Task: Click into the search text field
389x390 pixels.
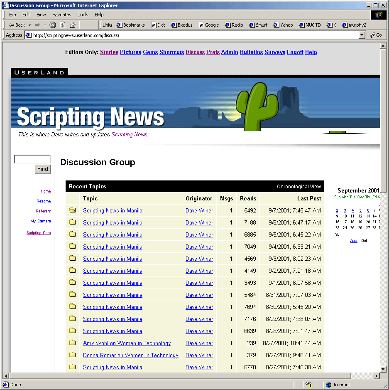Action: [x=32, y=159]
